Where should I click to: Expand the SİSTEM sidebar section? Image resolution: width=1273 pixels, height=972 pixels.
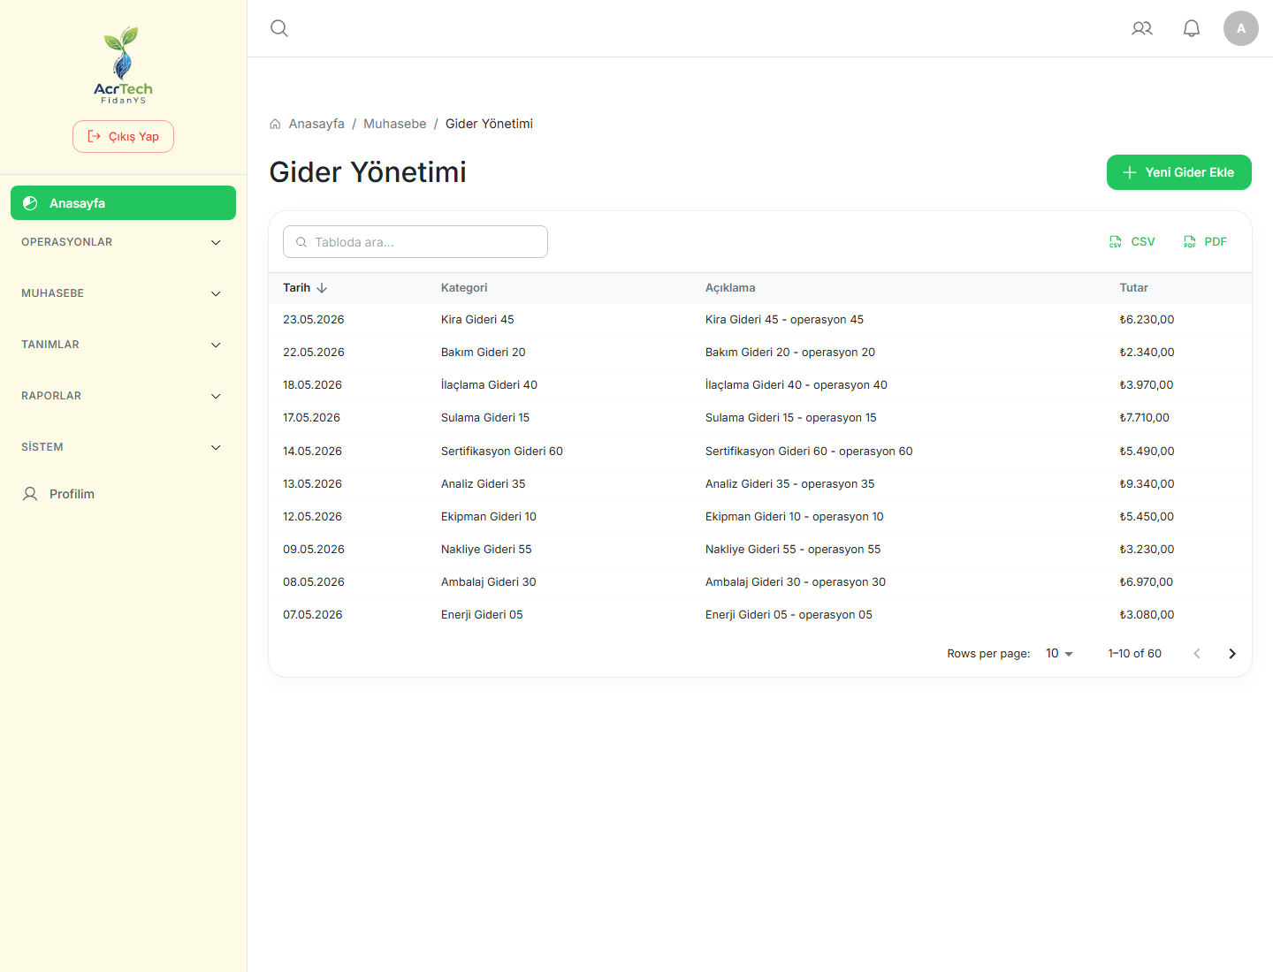[x=123, y=447]
